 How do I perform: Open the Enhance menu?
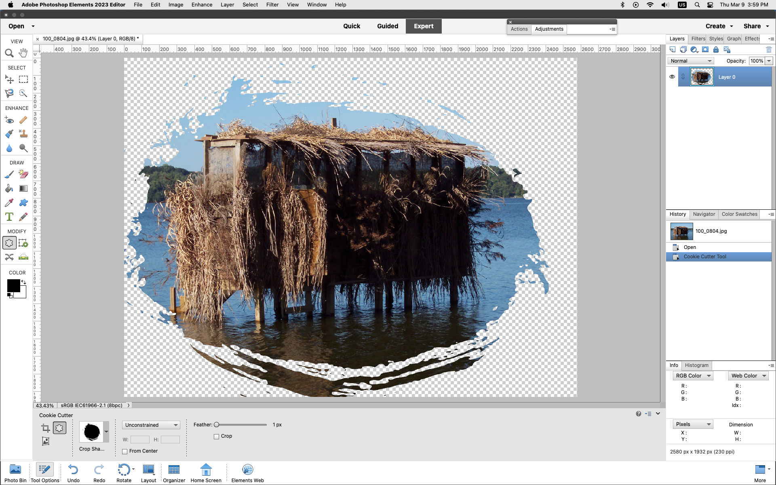point(202,4)
